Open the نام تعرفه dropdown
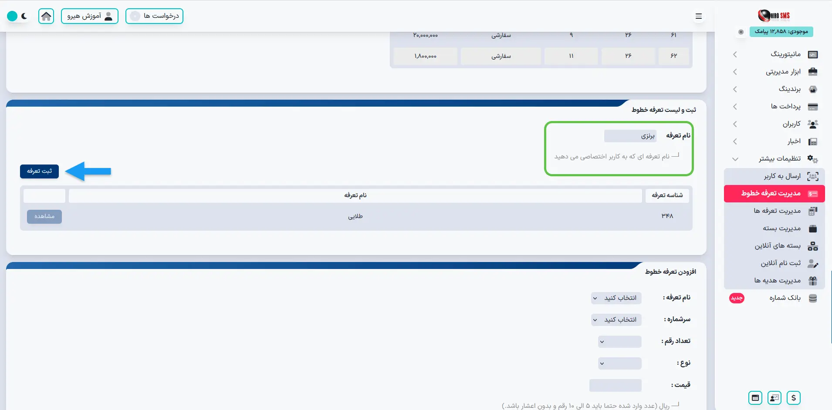Image resolution: width=832 pixels, height=410 pixels. 616,298
